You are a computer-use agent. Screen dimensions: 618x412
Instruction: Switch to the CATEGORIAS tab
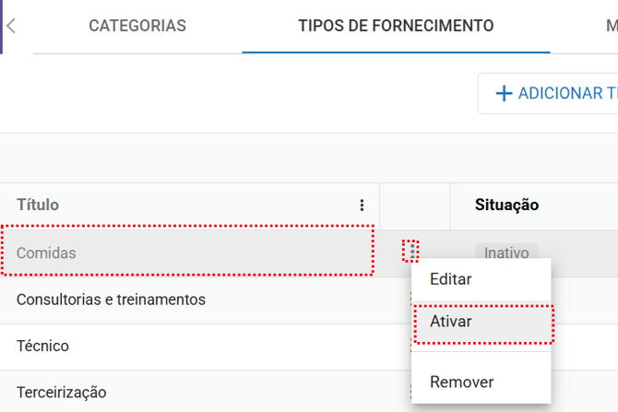[x=137, y=26]
